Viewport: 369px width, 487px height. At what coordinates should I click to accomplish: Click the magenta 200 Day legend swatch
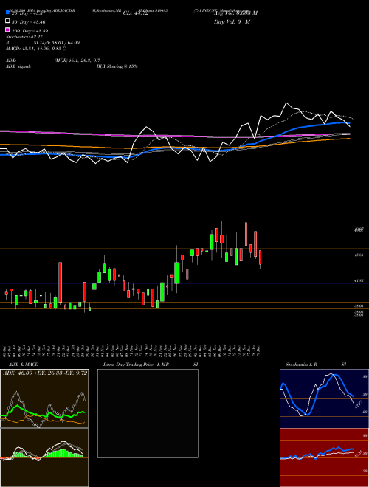(x=7, y=30)
